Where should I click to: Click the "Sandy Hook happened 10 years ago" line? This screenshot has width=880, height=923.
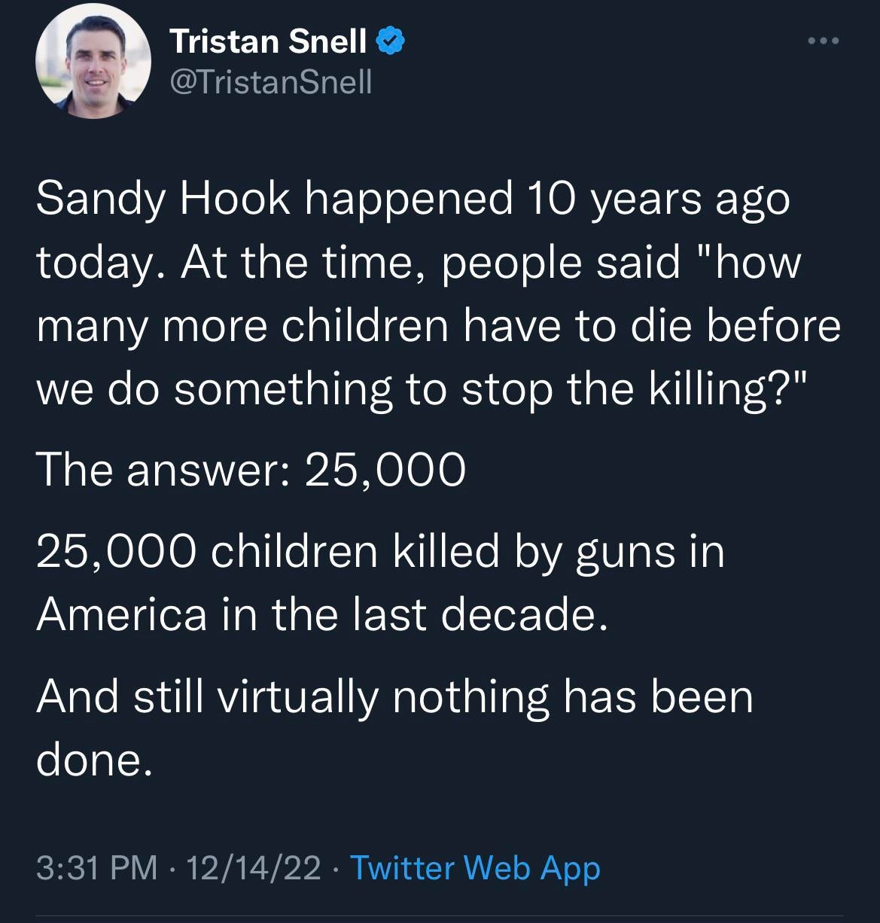[x=413, y=199]
